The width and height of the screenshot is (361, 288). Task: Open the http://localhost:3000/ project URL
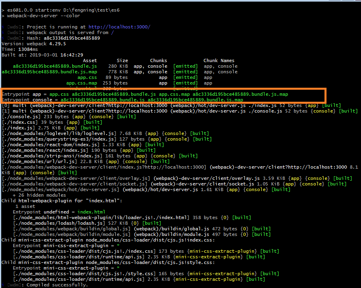point(119,27)
